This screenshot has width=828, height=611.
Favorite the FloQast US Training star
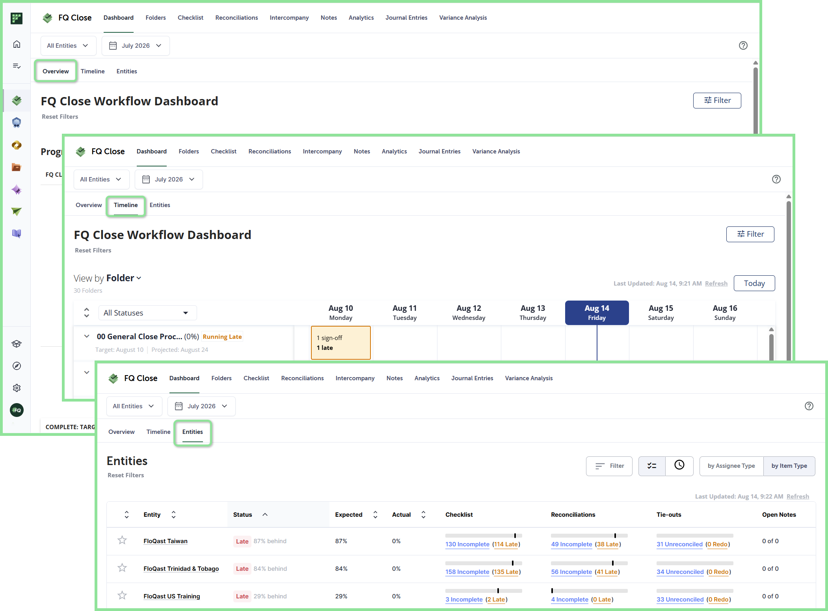pos(122,596)
